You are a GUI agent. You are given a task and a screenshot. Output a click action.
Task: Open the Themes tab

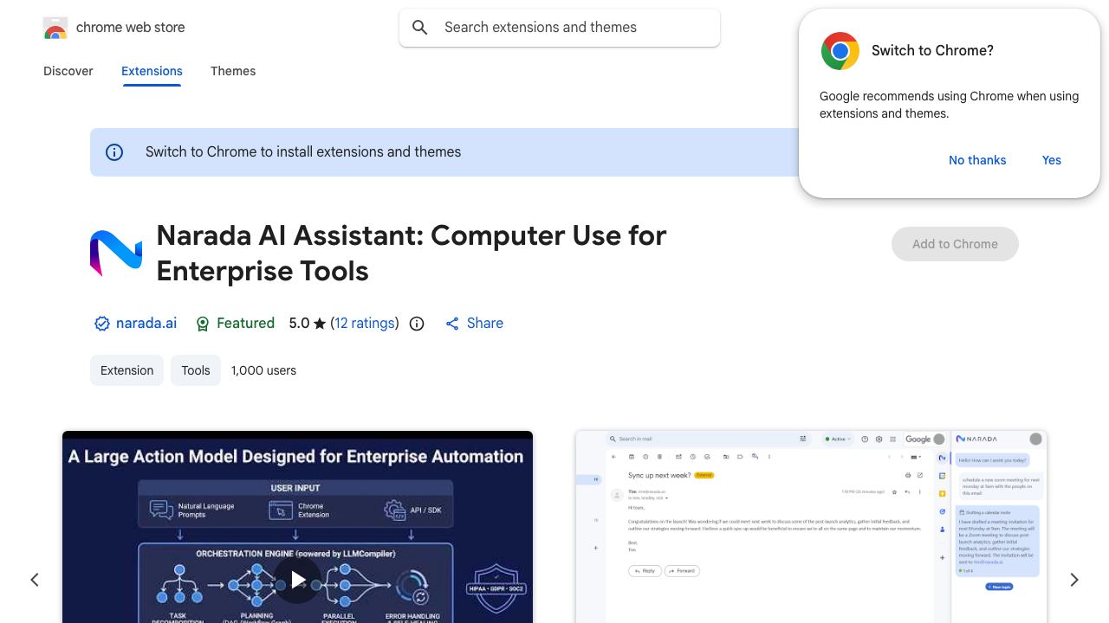(x=233, y=71)
